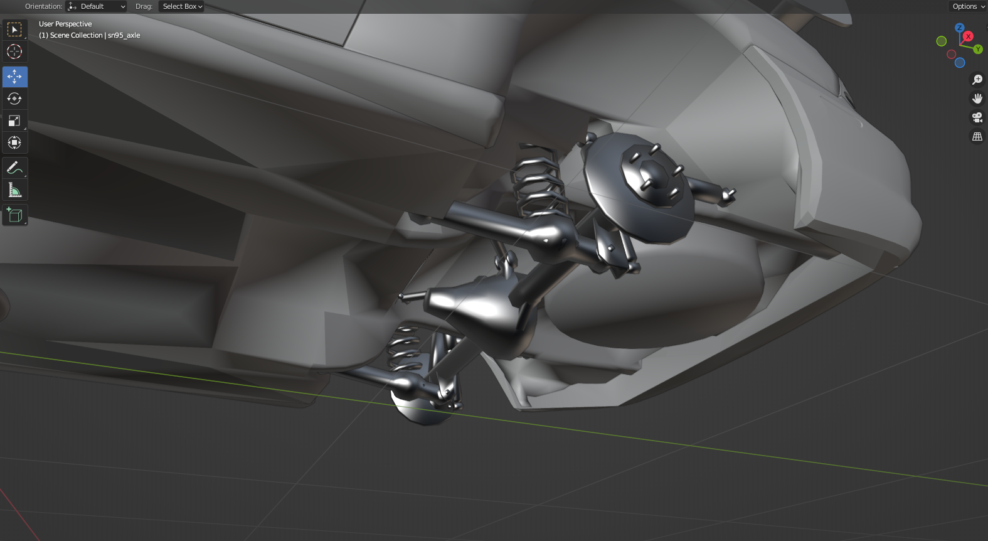Click the "Orientation:" label text

pyautogui.click(x=44, y=6)
